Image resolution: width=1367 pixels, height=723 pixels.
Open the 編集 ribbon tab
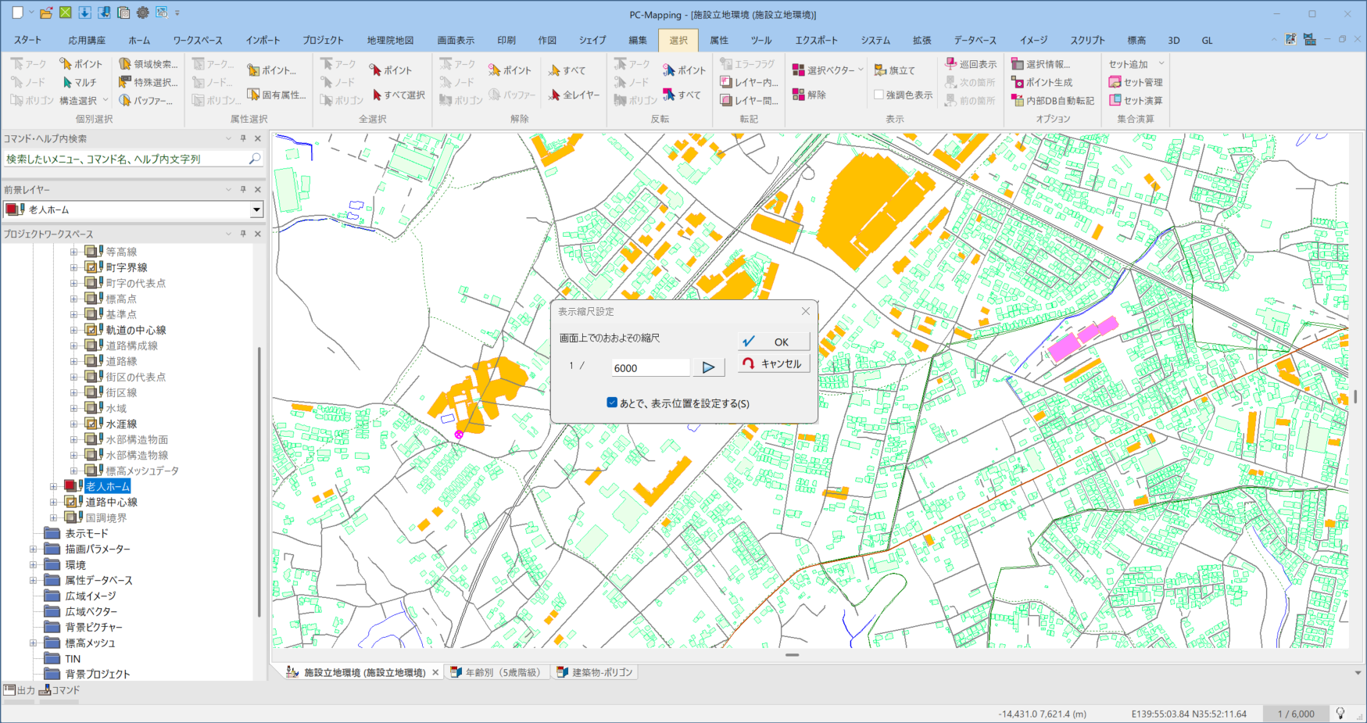pos(638,40)
